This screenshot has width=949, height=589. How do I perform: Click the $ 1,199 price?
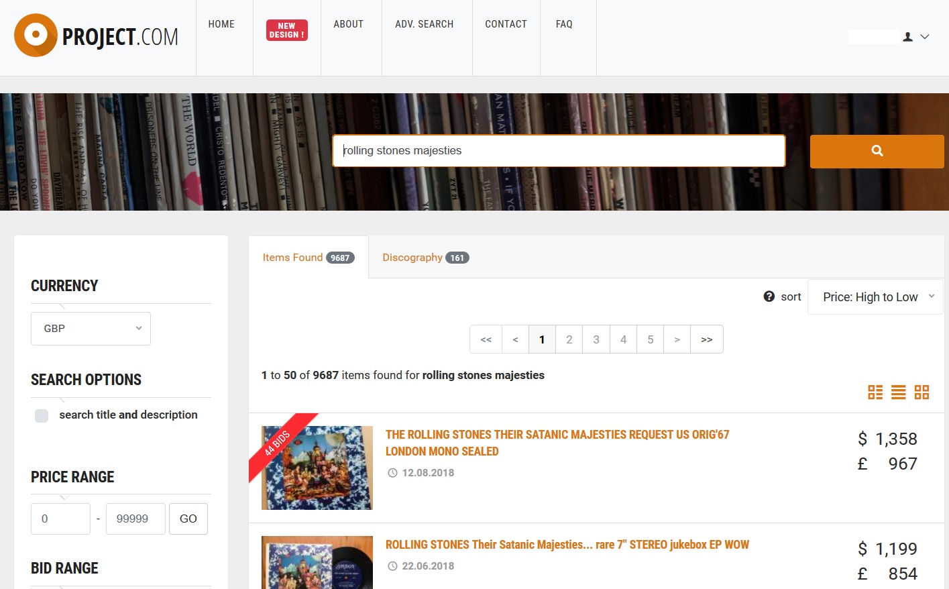(x=887, y=549)
